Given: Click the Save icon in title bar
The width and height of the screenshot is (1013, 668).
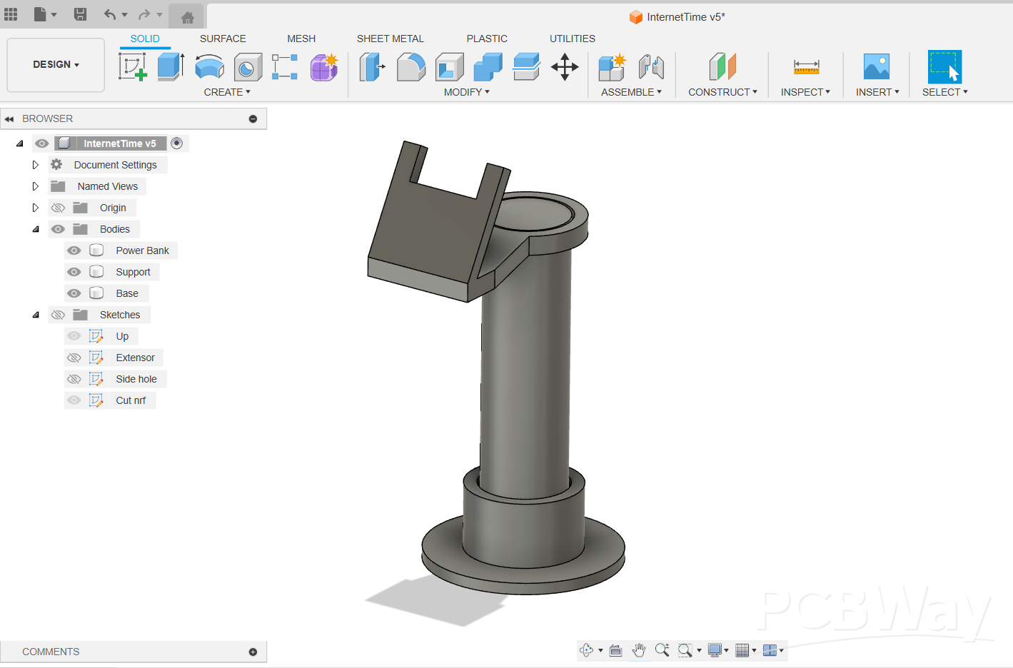Looking at the screenshot, I should coord(81,14).
